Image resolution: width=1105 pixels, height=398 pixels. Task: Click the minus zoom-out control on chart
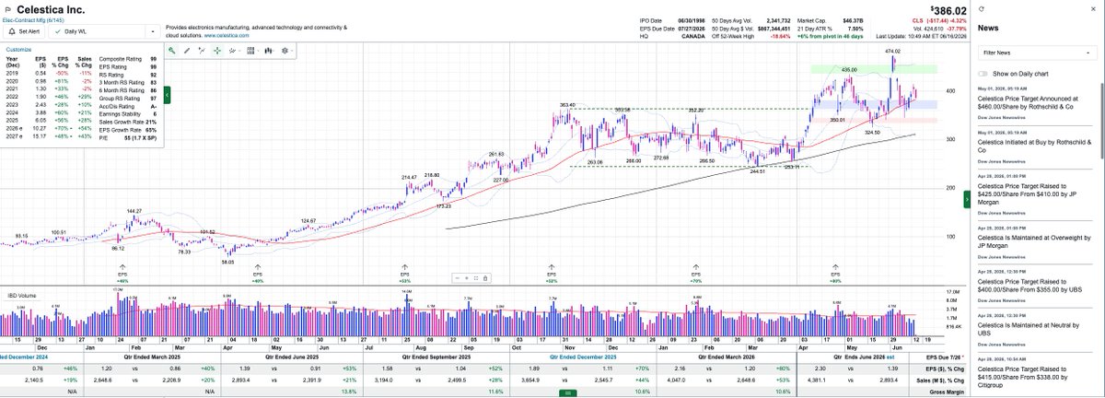[459, 277]
